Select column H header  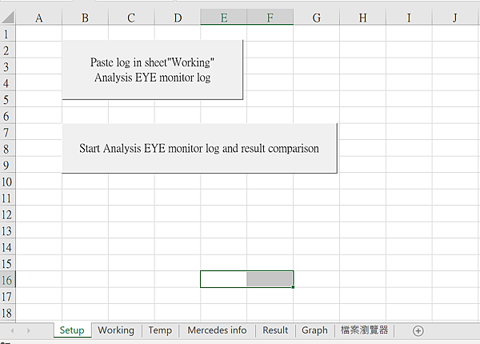362,18
